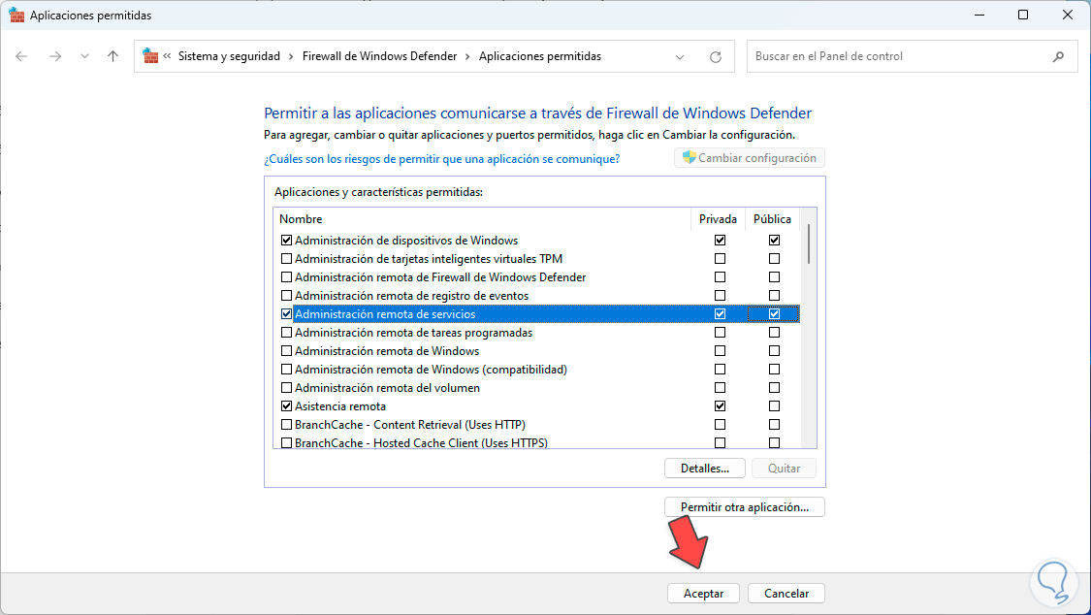1091x615 pixels.
Task: Check Administración de tarjetas inteligentes virtuales TPM
Action: tap(286, 259)
